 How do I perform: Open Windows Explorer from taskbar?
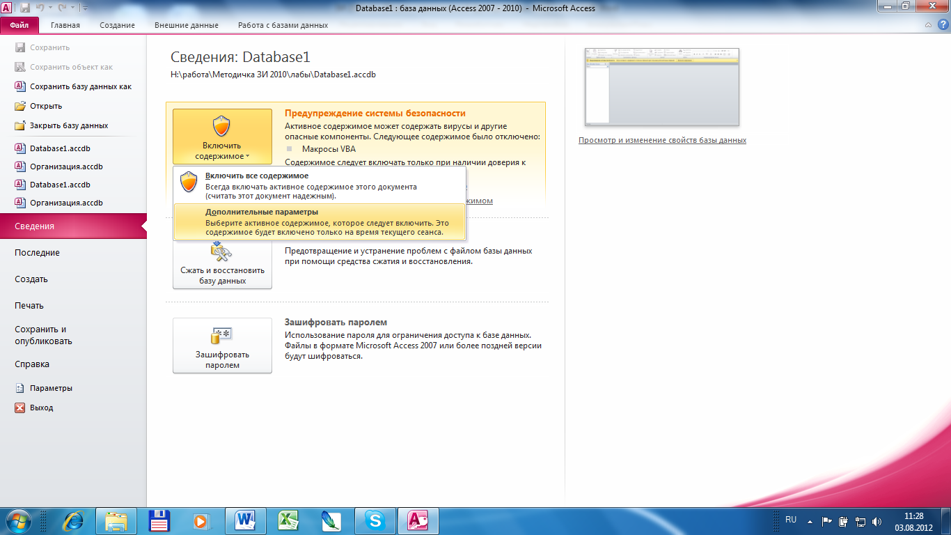(116, 521)
